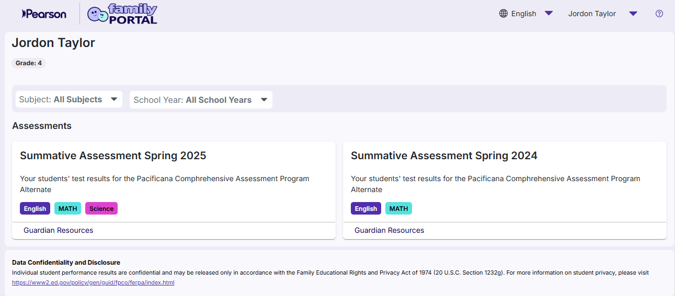Click the globe language icon
Screen dimensions: 675x296
504,14
